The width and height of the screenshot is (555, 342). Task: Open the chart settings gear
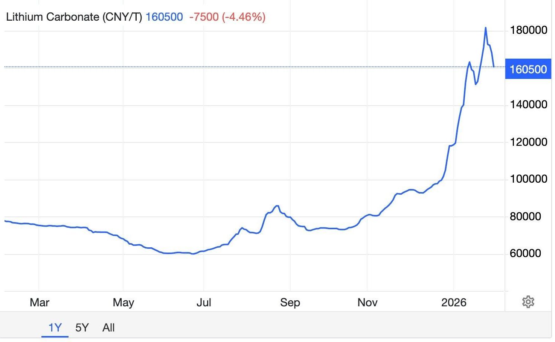tap(528, 302)
